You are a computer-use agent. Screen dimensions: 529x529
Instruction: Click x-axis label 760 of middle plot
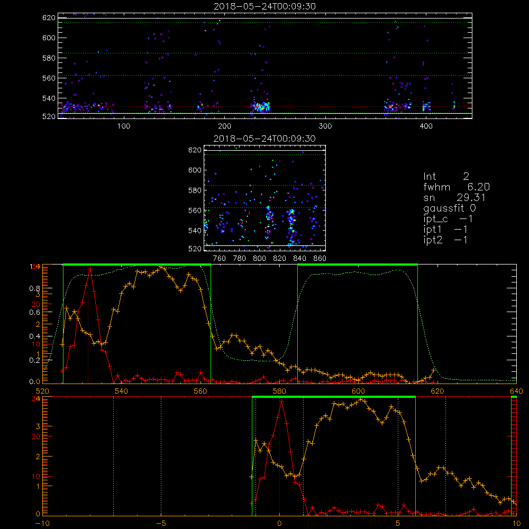pos(220,259)
